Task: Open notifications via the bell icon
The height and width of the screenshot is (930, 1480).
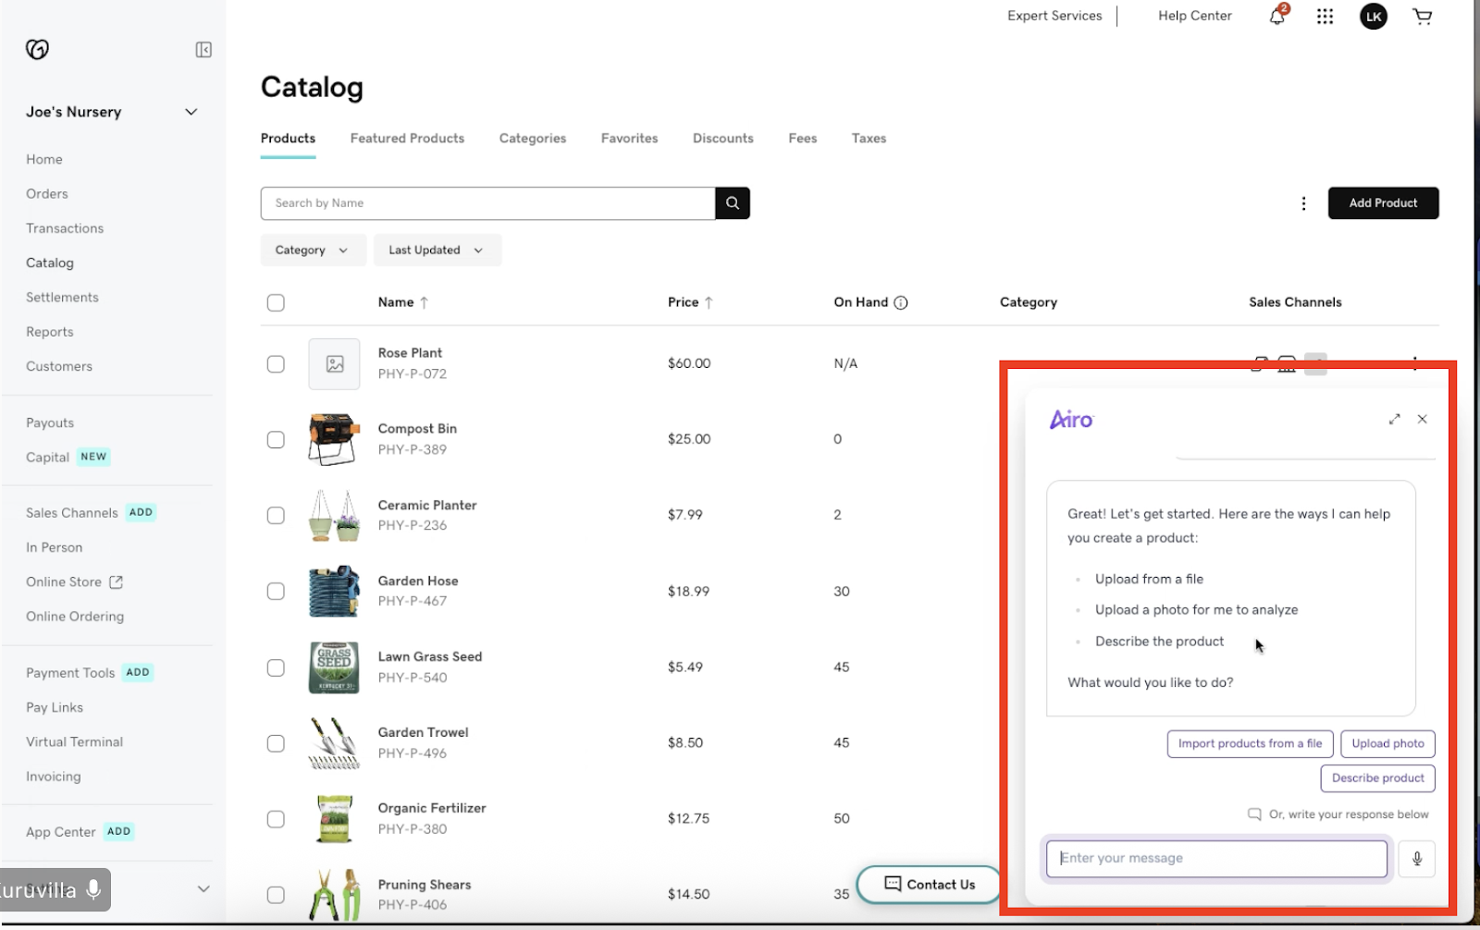Action: pyautogui.click(x=1276, y=16)
